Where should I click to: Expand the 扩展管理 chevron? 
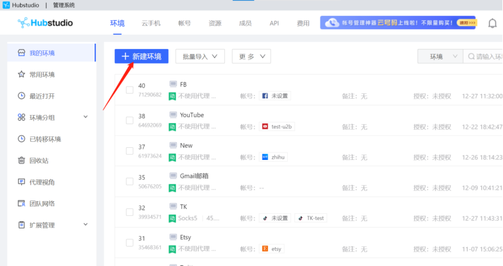pyautogui.click(x=85, y=224)
